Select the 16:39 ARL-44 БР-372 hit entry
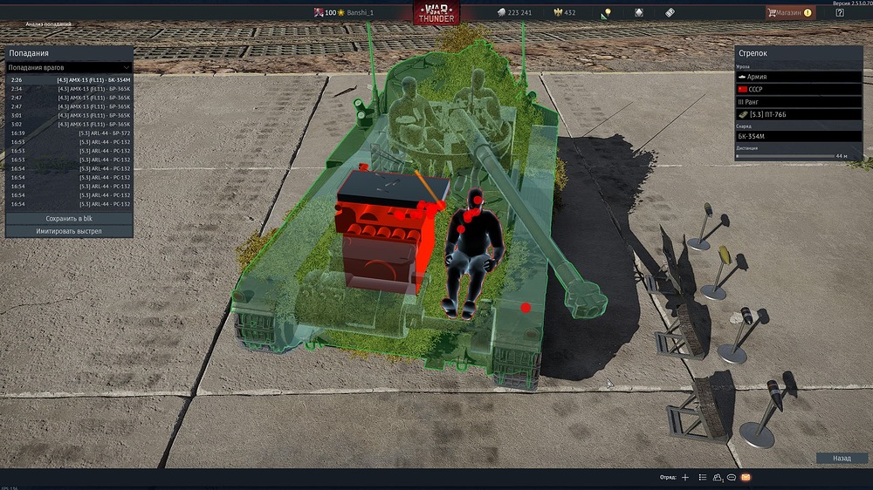 click(69, 133)
